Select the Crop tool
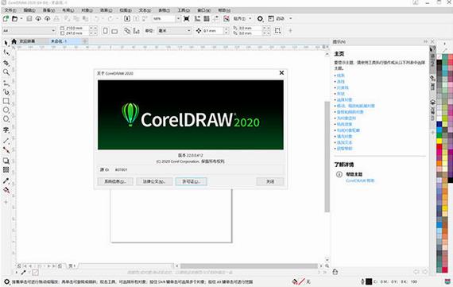The width and height of the screenshot is (453, 287). click(x=6, y=63)
